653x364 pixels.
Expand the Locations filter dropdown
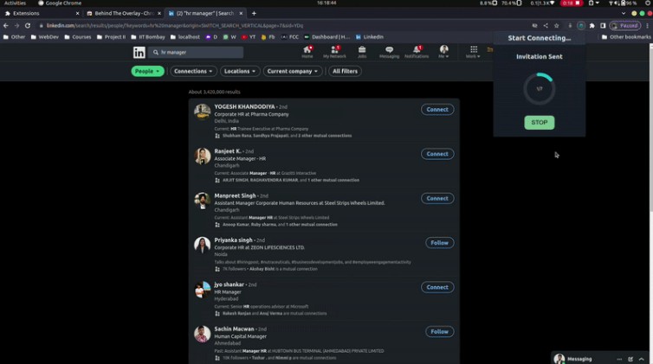pos(239,71)
